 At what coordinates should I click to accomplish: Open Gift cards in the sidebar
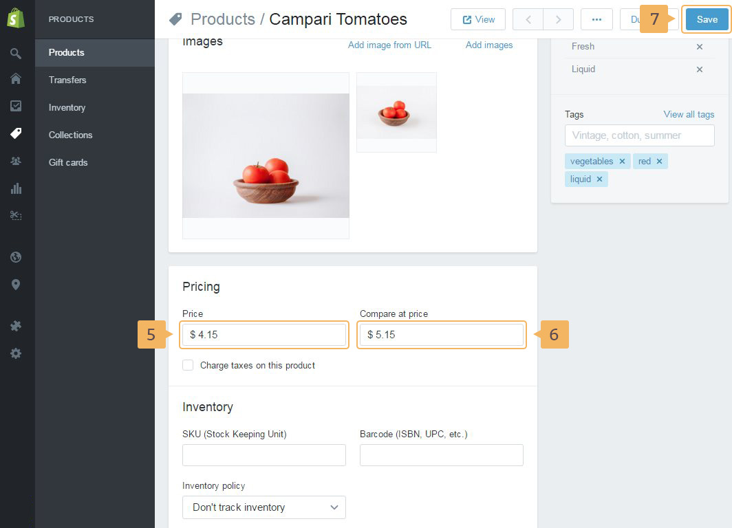[68, 162]
